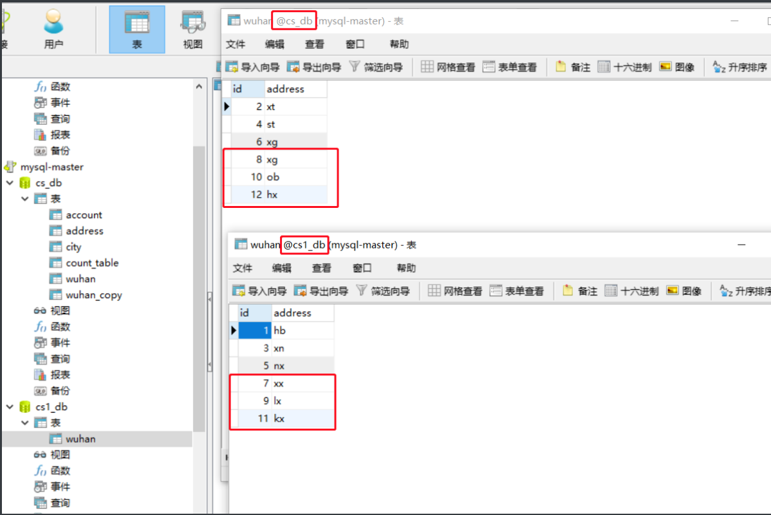Click 导入向导 in the cs_db wuhan window
771x515 pixels.
[x=253, y=67]
